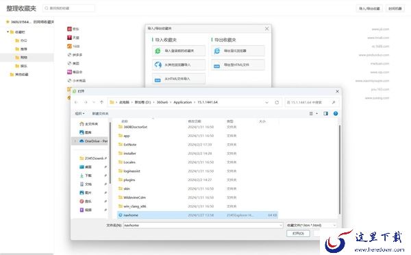411x255 pixels.
Task: Click 导出至HTML文件 in export section
Action: tap(238, 64)
